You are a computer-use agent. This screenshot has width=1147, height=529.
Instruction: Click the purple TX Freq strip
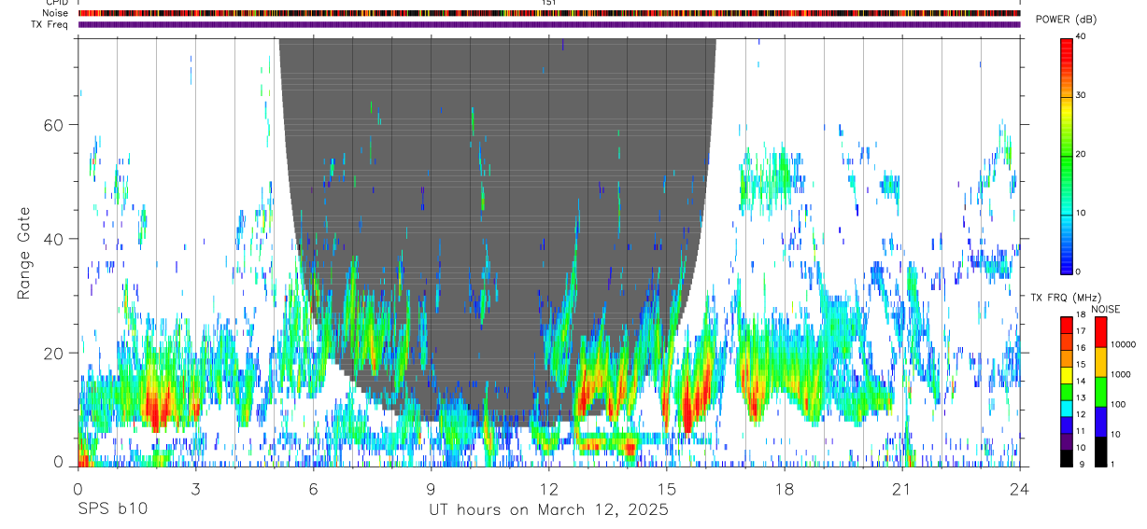(x=548, y=24)
